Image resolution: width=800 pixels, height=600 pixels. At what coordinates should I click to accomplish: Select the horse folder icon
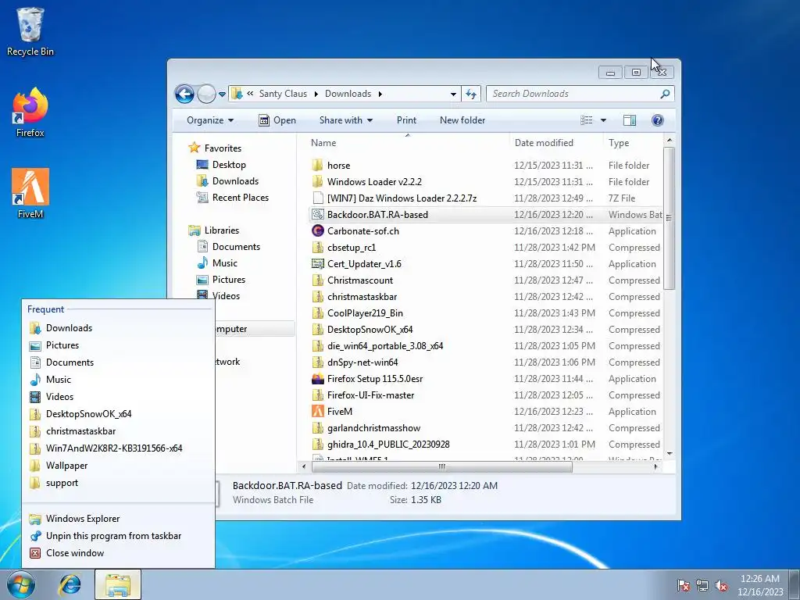pyautogui.click(x=317, y=166)
